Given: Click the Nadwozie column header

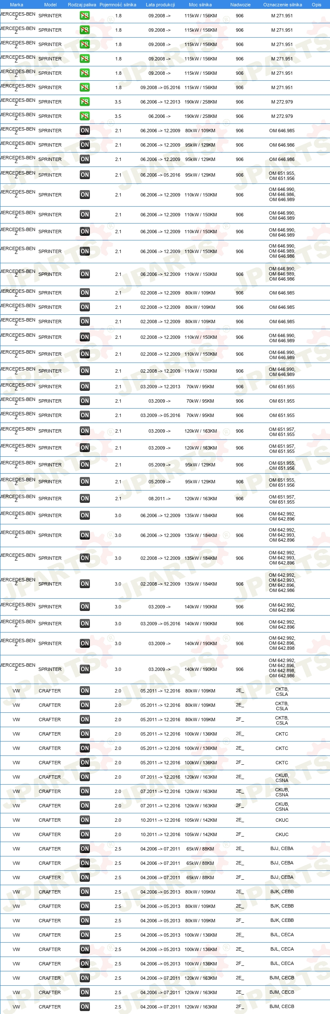Looking at the screenshot, I should pyautogui.click(x=241, y=5).
